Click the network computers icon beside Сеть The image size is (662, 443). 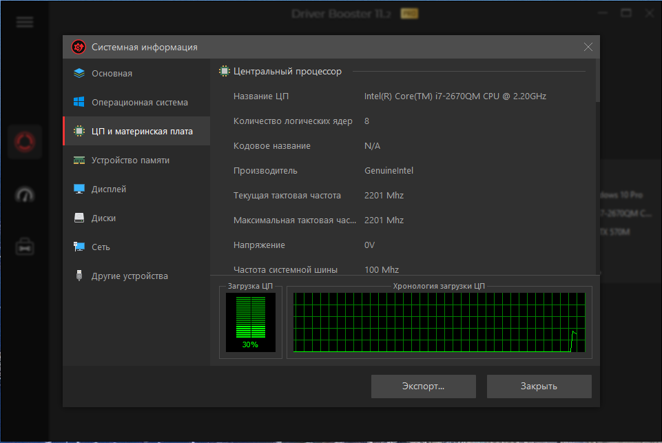[x=79, y=247]
